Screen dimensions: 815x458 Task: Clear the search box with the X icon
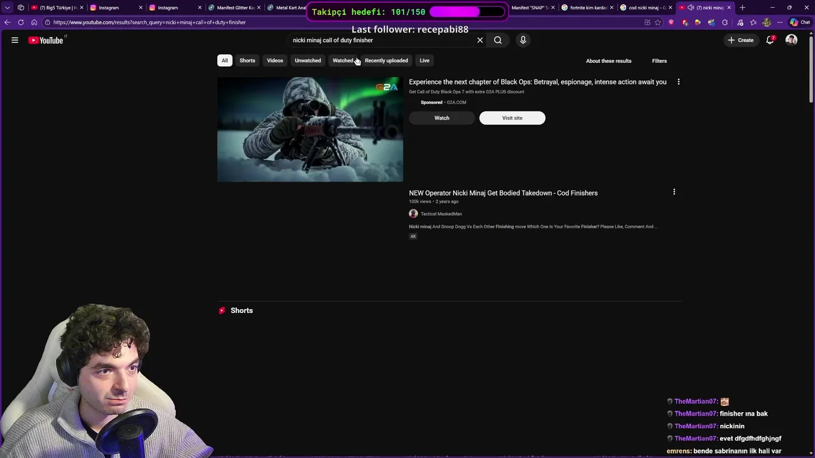pos(480,40)
